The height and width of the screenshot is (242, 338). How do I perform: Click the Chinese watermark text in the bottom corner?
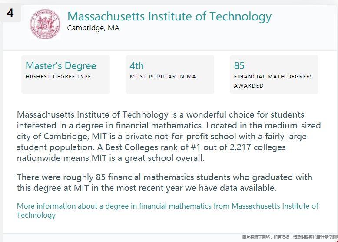(290, 237)
